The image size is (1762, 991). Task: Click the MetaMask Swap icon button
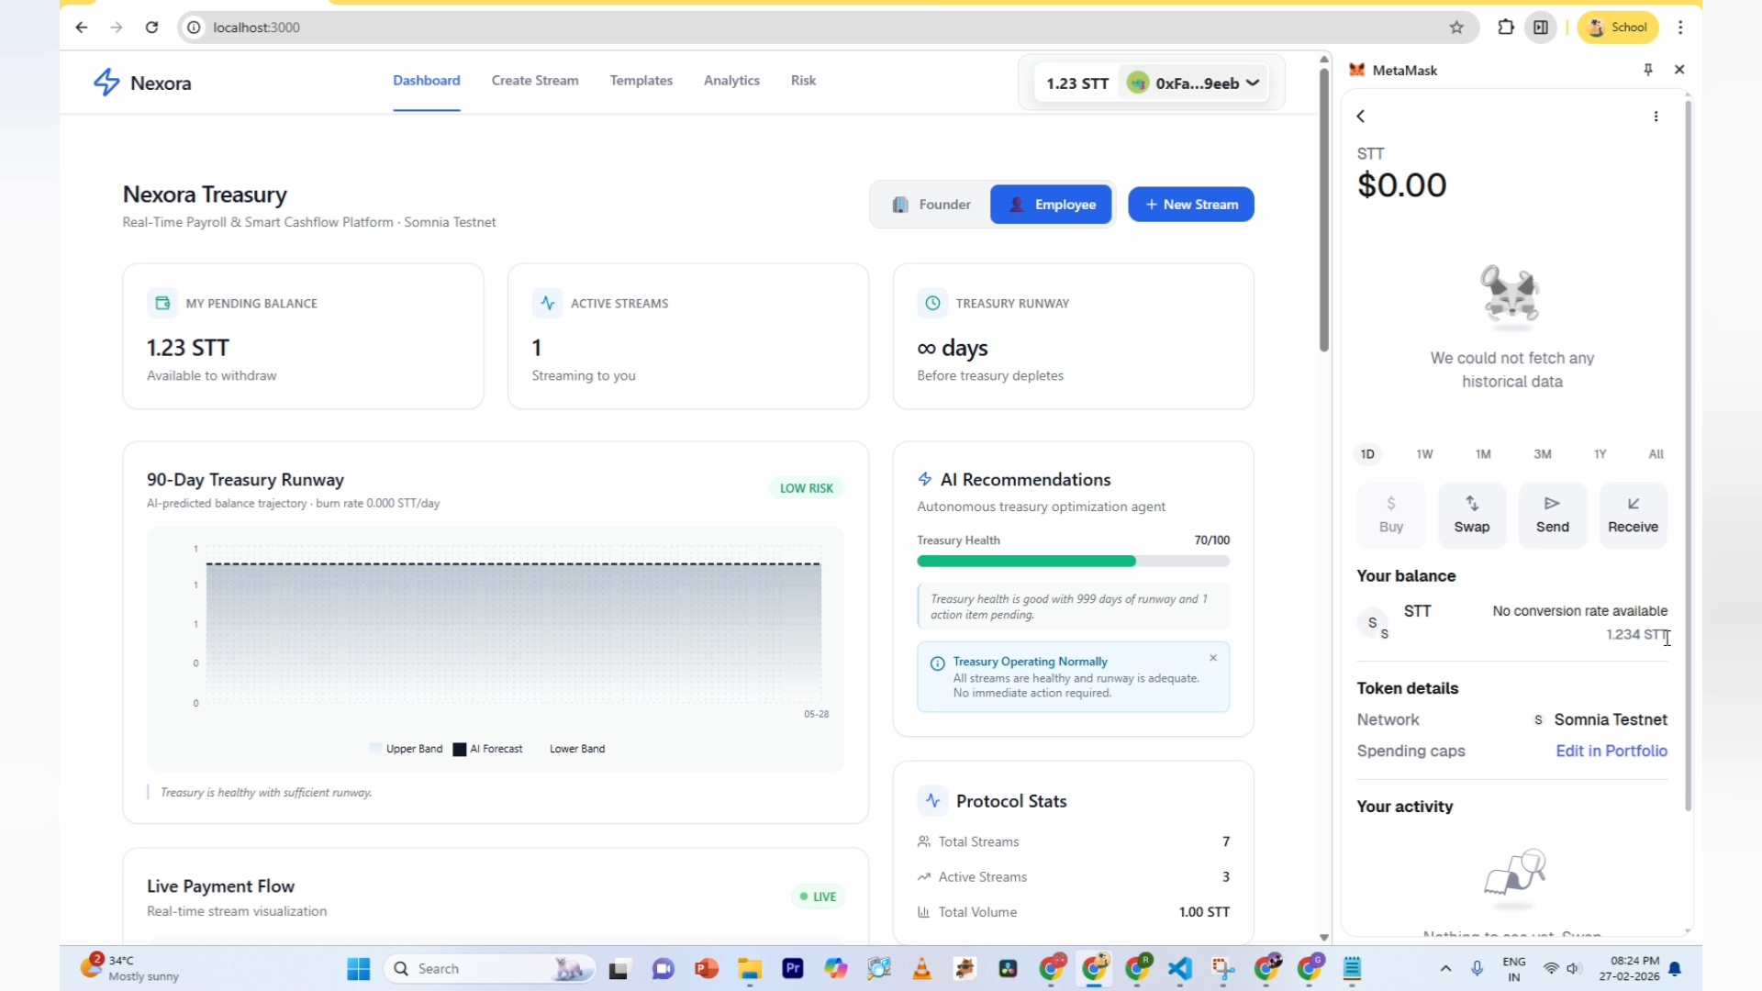[x=1471, y=515]
